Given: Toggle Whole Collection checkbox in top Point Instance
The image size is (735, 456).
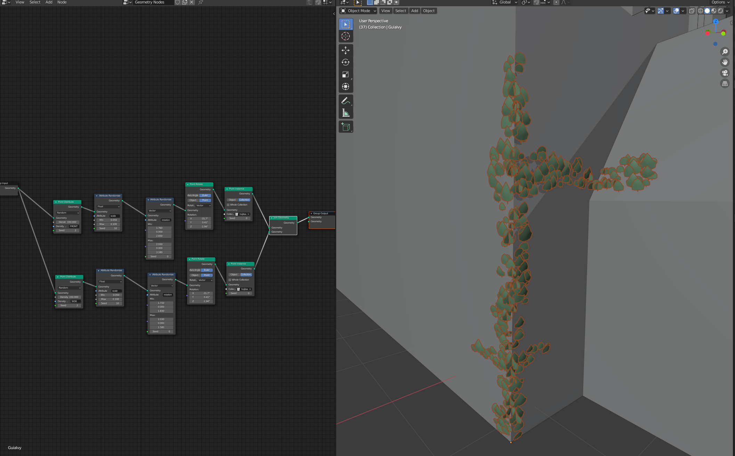Looking at the screenshot, I should coord(228,205).
